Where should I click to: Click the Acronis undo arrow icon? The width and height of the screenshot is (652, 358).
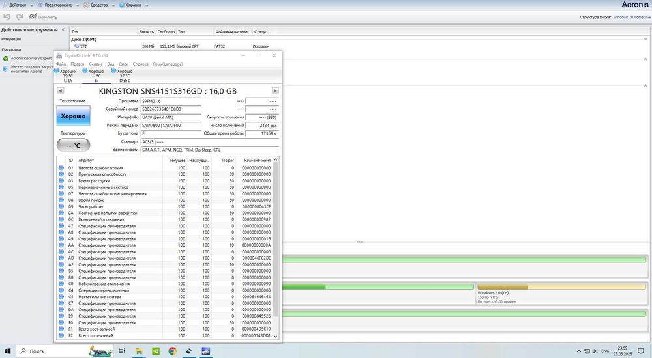click(7, 17)
